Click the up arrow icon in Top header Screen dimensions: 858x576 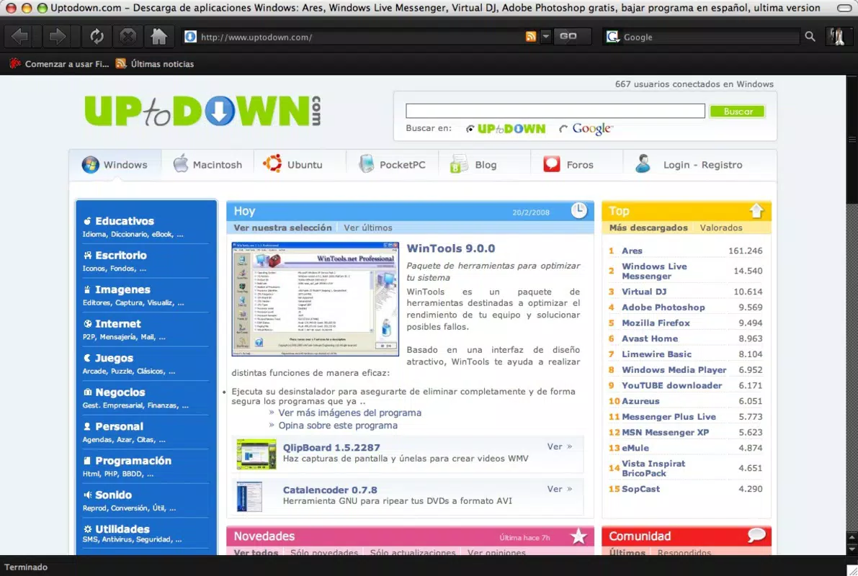756,210
